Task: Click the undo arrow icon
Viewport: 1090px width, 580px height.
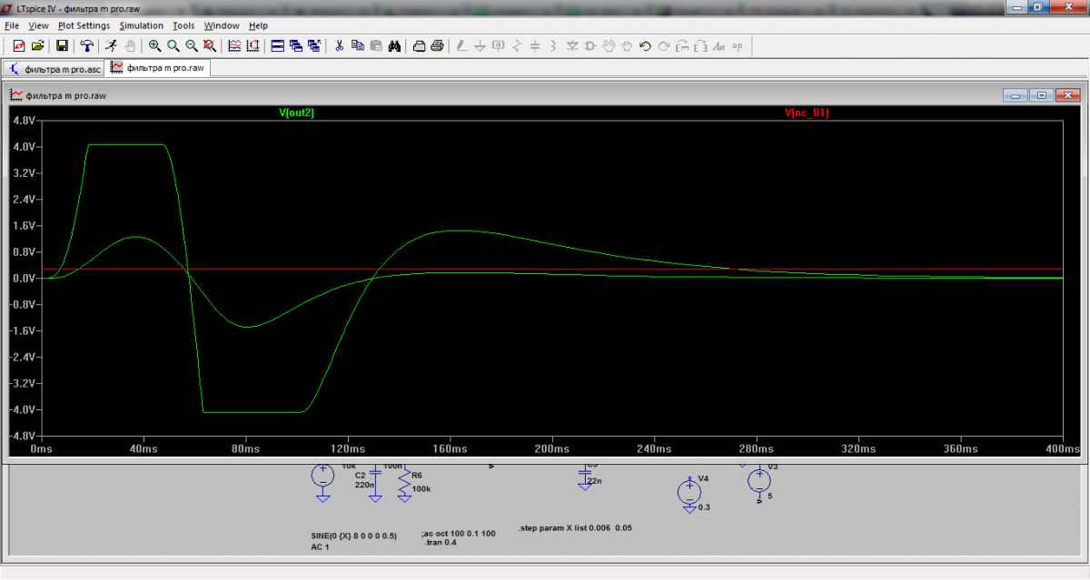Action: coord(646,45)
